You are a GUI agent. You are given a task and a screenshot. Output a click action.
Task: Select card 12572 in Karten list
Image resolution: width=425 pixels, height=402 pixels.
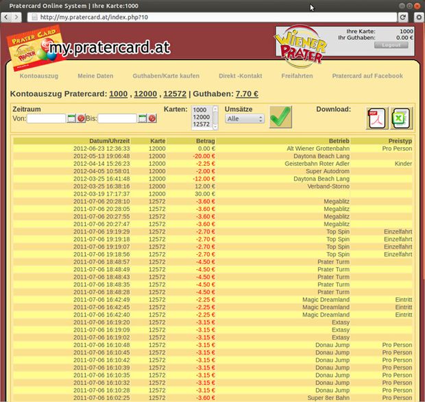click(x=202, y=124)
